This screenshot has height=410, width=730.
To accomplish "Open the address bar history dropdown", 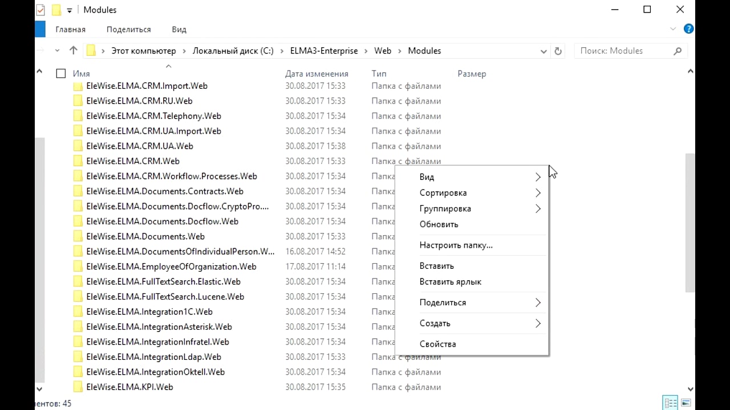I will click(x=544, y=51).
